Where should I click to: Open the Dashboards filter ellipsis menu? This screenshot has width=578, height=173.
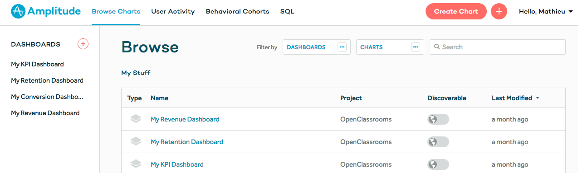pyautogui.click(x=342, y=47)
